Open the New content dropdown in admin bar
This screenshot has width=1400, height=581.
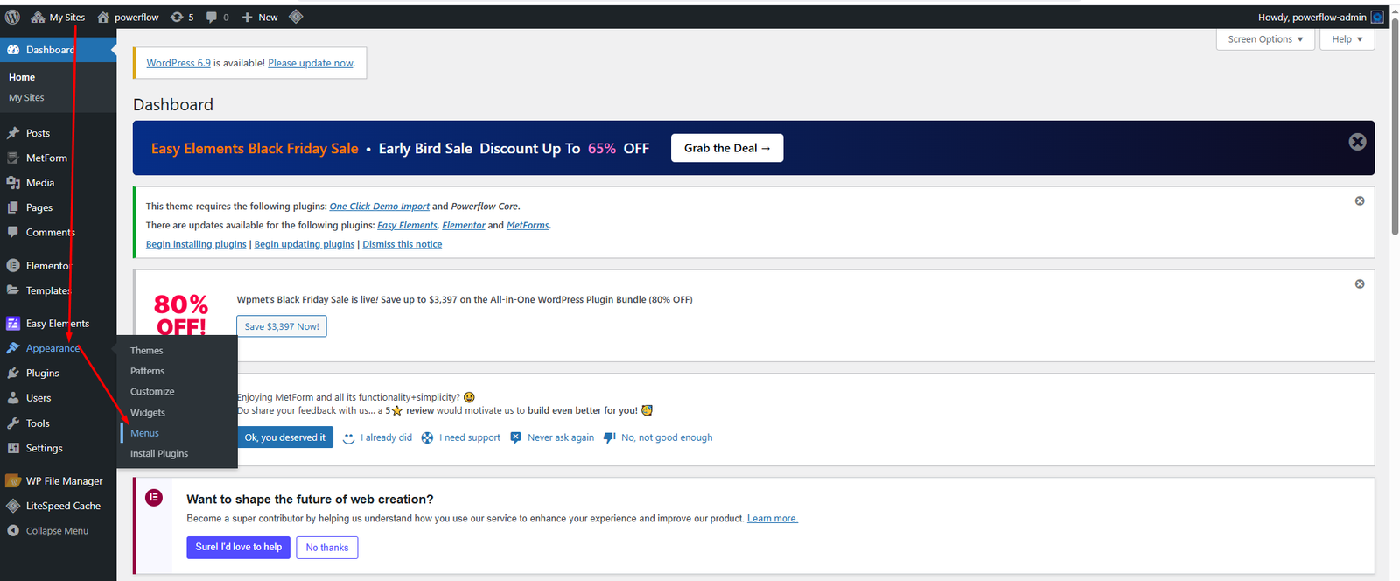[x=260, y=17]
